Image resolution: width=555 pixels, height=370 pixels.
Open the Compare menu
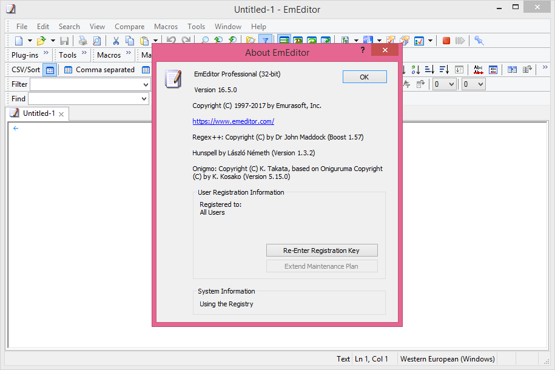tap(130, 27)
